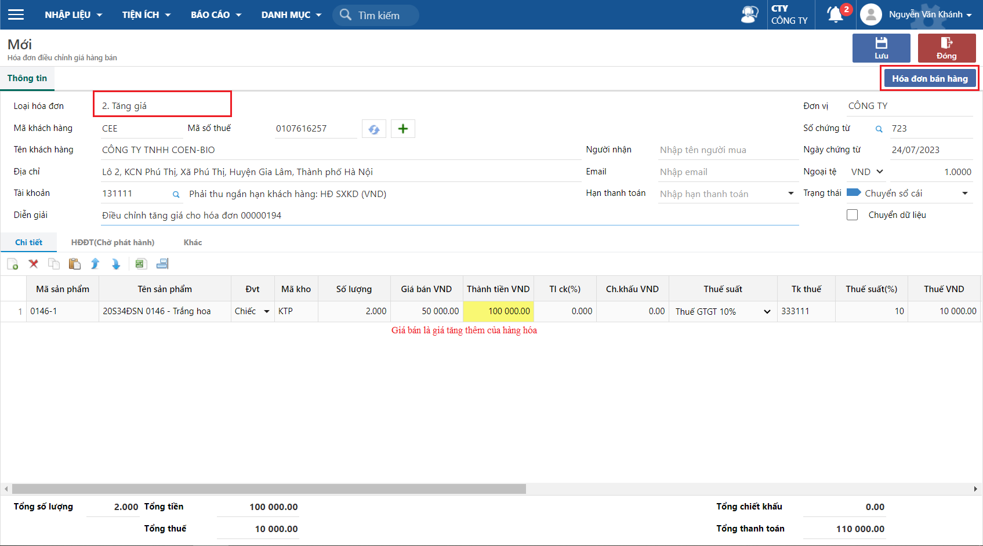This screenshot has width=983, height=546.
Task: Paste row with the clipboard icon
Action: tap(75, 264)
